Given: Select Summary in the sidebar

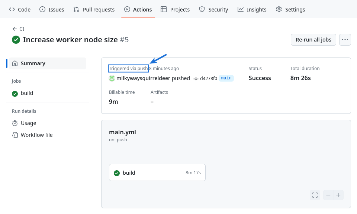Looking at the screenshot, I should 33,63.
